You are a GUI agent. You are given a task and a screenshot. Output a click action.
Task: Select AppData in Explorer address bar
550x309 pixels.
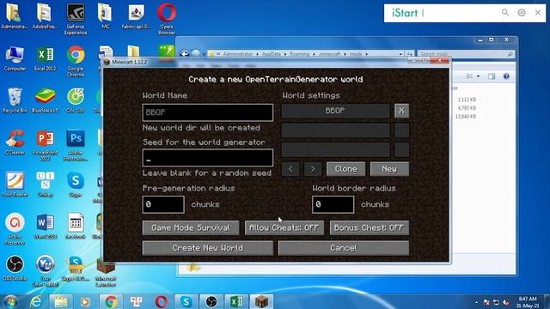[x=272, y=54]
